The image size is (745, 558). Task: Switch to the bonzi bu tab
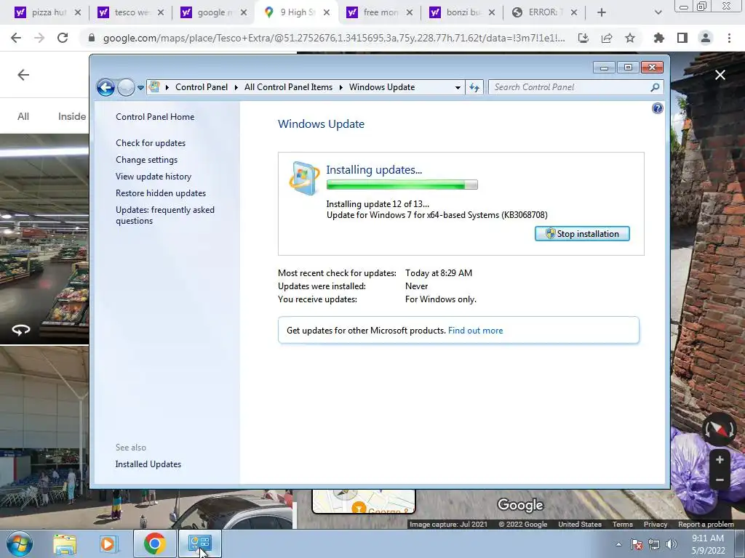click(x=462, y=12)
